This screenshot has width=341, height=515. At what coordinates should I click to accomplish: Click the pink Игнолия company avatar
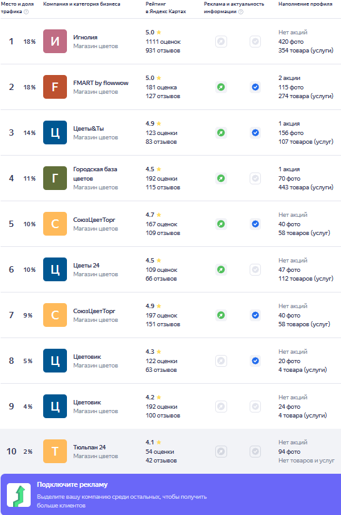(x=55, y=41)
